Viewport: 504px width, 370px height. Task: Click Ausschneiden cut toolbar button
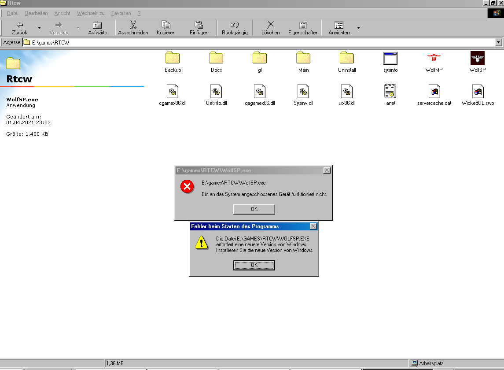tap(133, 28)
